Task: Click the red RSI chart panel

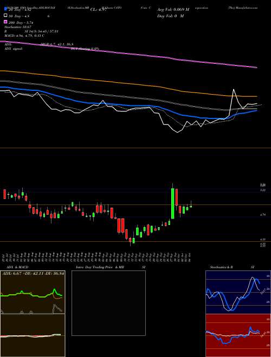Action: click(x=238, y=335)
